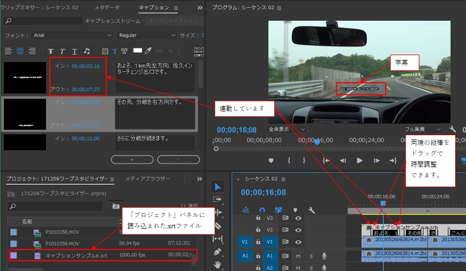The width and height of the screenshot is (466, 271).
Task: Open caption position block grid
Action: click(199, 51)
